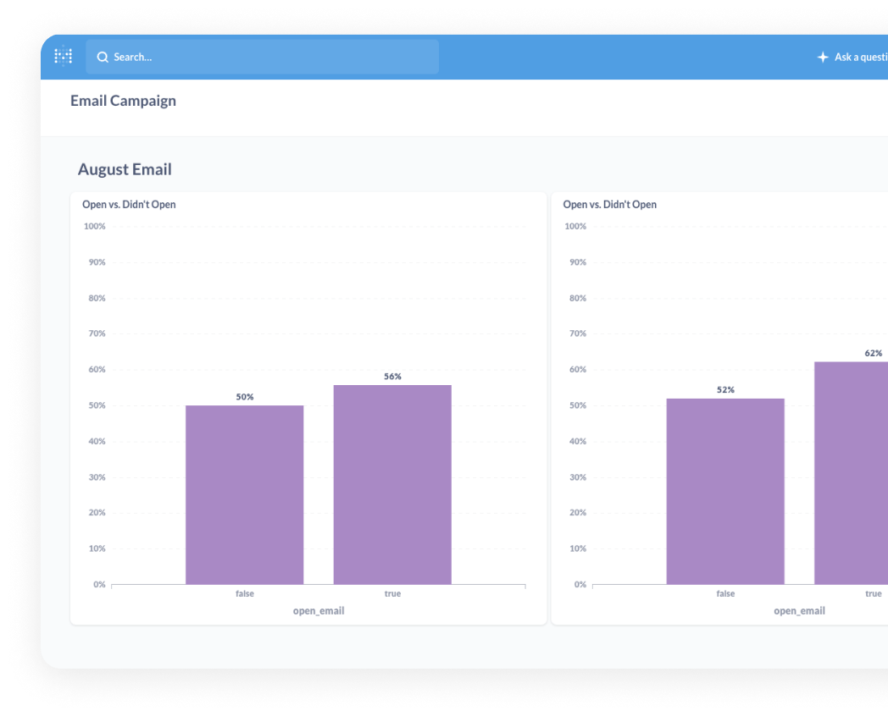
Task: Click the open_email axis label on the left chart
Action: point(318,610)
